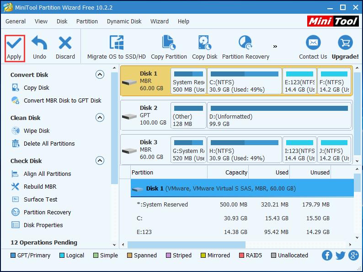The image size is (363, 272).
Task: Click the partition list horizontal scrollbar
Action: pos(187,245)
